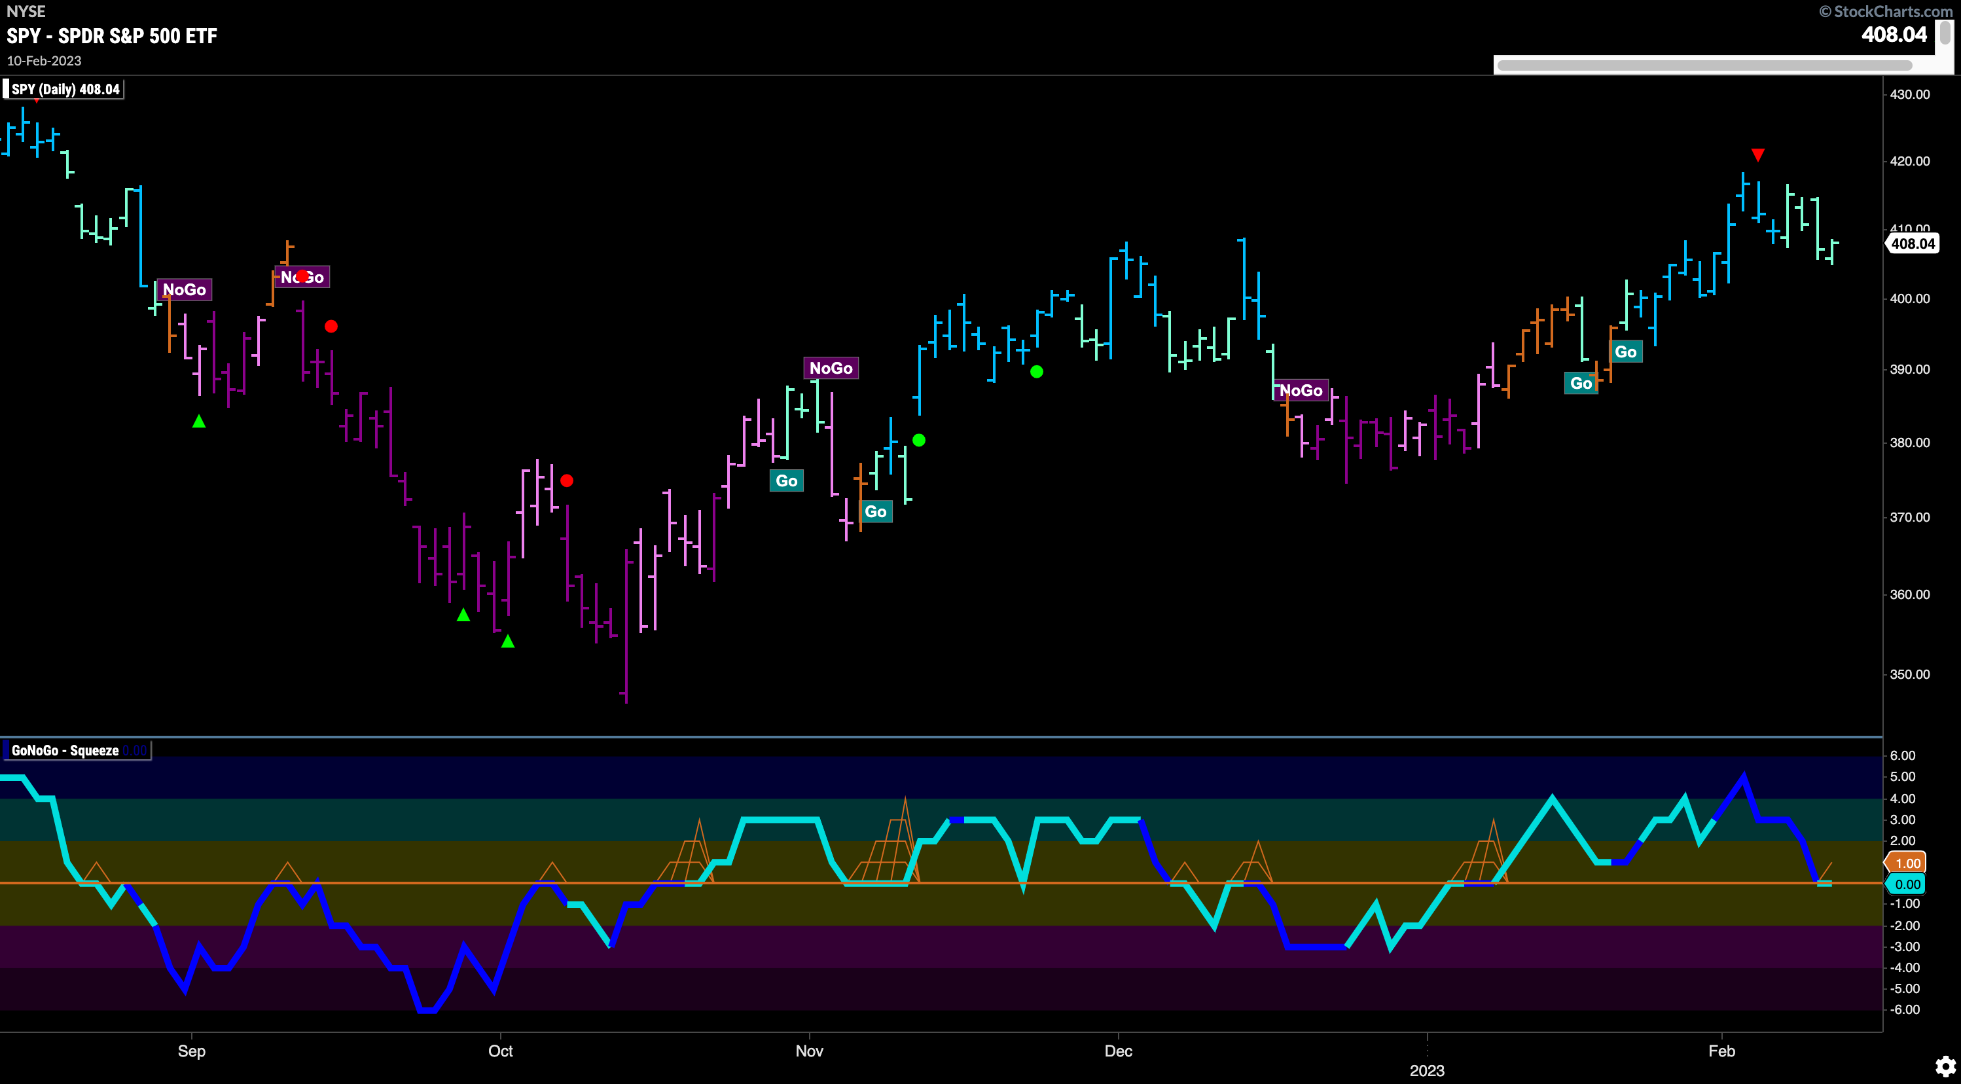This screenshot has width=1961, height=1084.
Task: Select green up-triangle marker in late September
Action: pyautogui.click(x=463, y=614)
